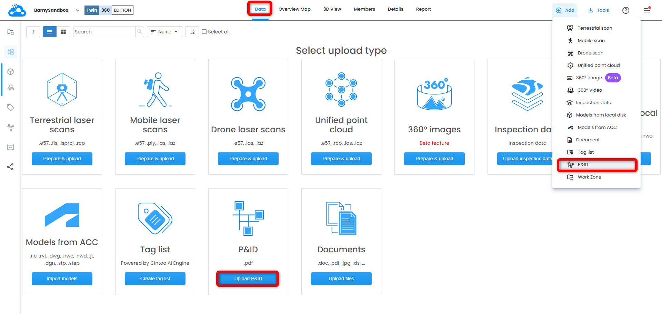Click the Import models button
The image size is (662, 314).
pyautogui.click(x=62, y=278)
